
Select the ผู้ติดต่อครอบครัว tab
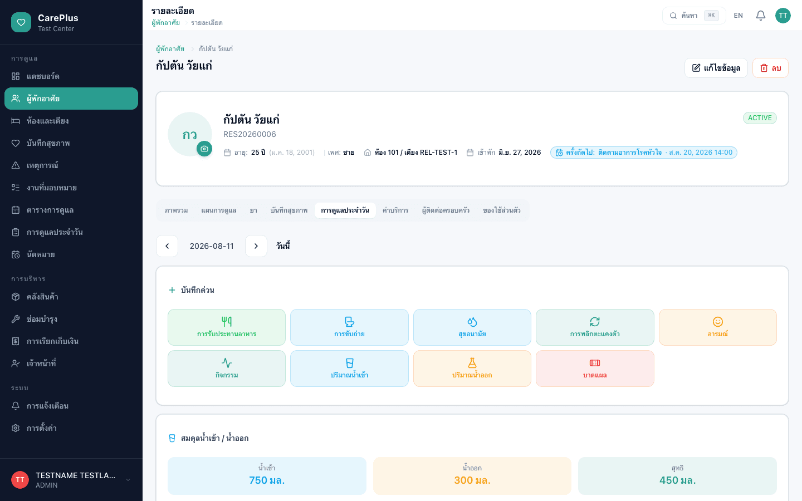point(446,210)
